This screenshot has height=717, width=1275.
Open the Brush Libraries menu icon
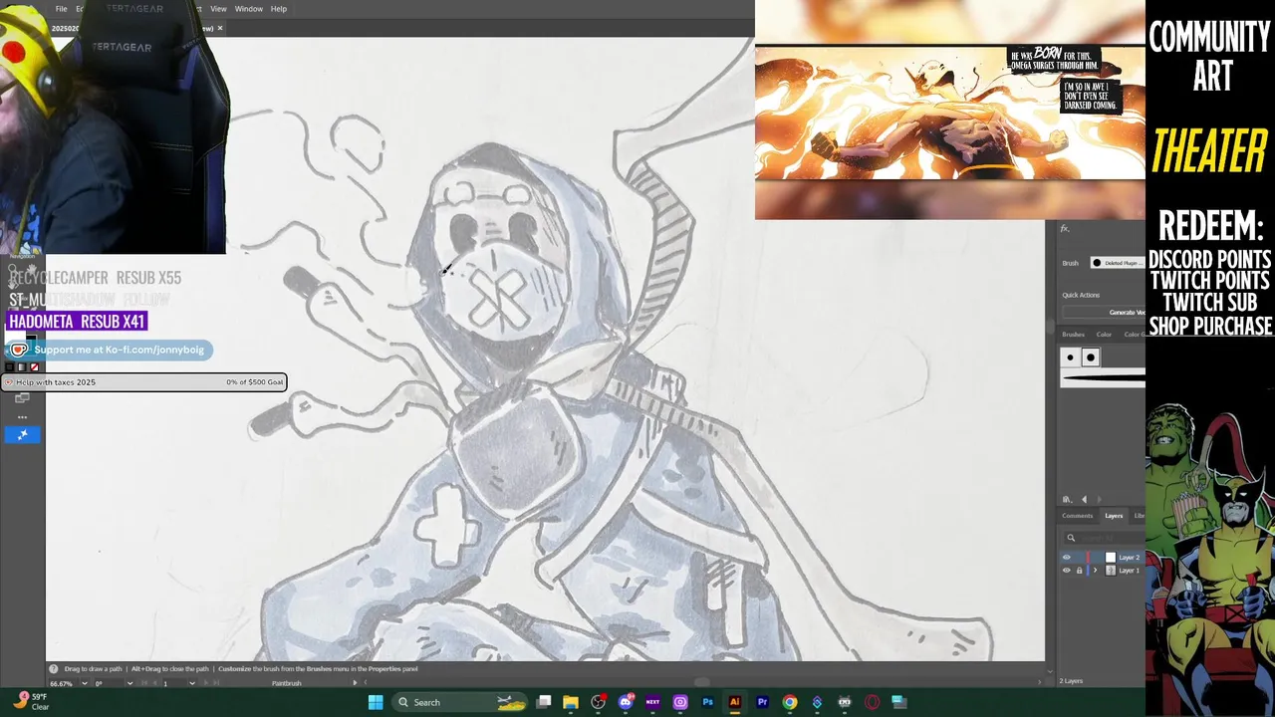point(1067,500)
